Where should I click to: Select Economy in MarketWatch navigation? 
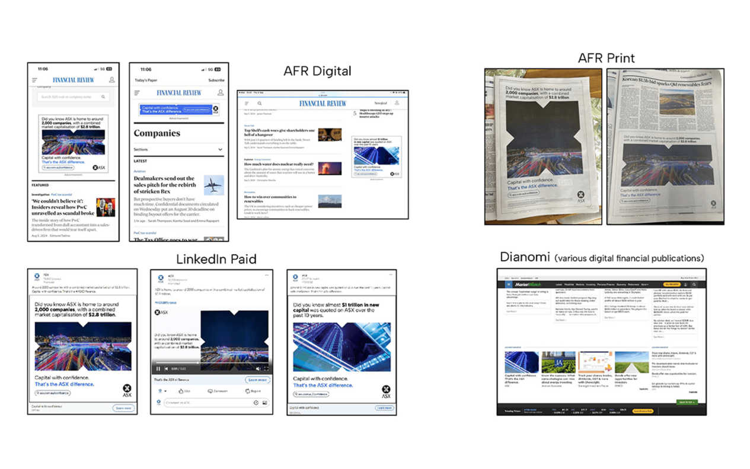[621, 284]
